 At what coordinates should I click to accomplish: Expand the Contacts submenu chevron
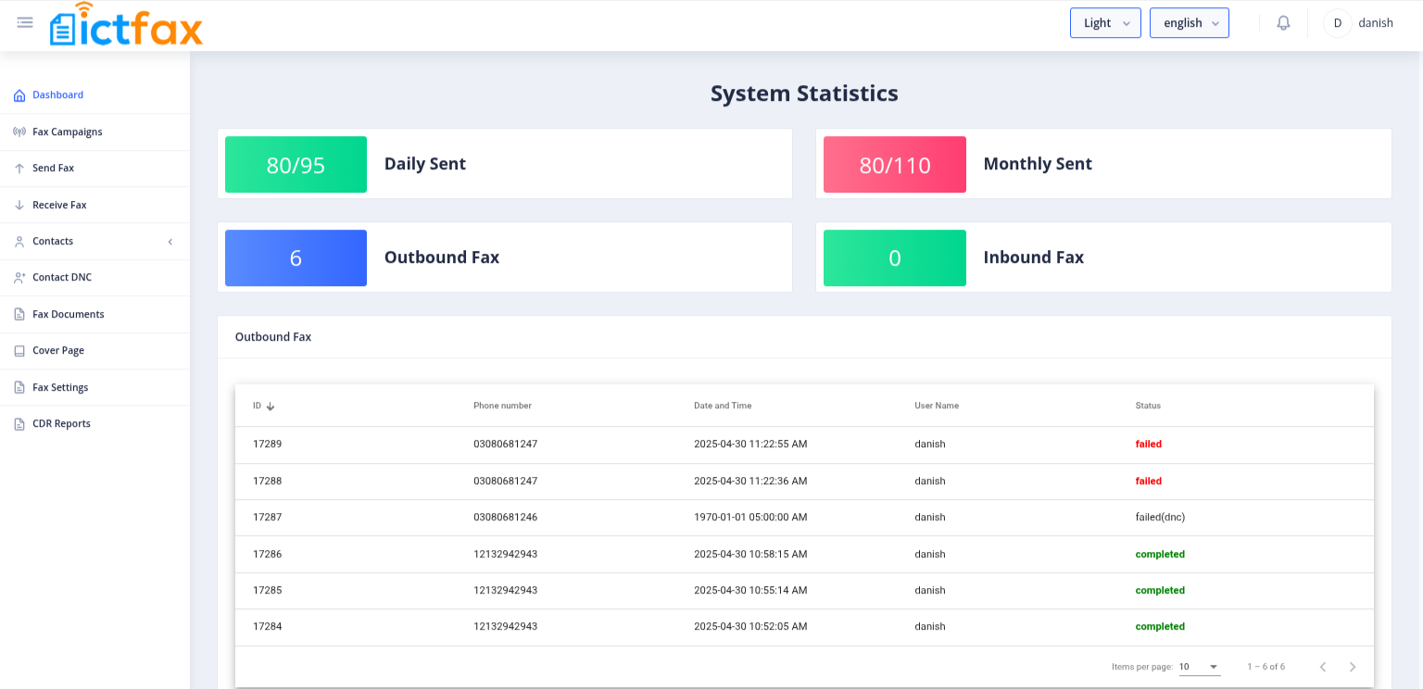(170, 242)
